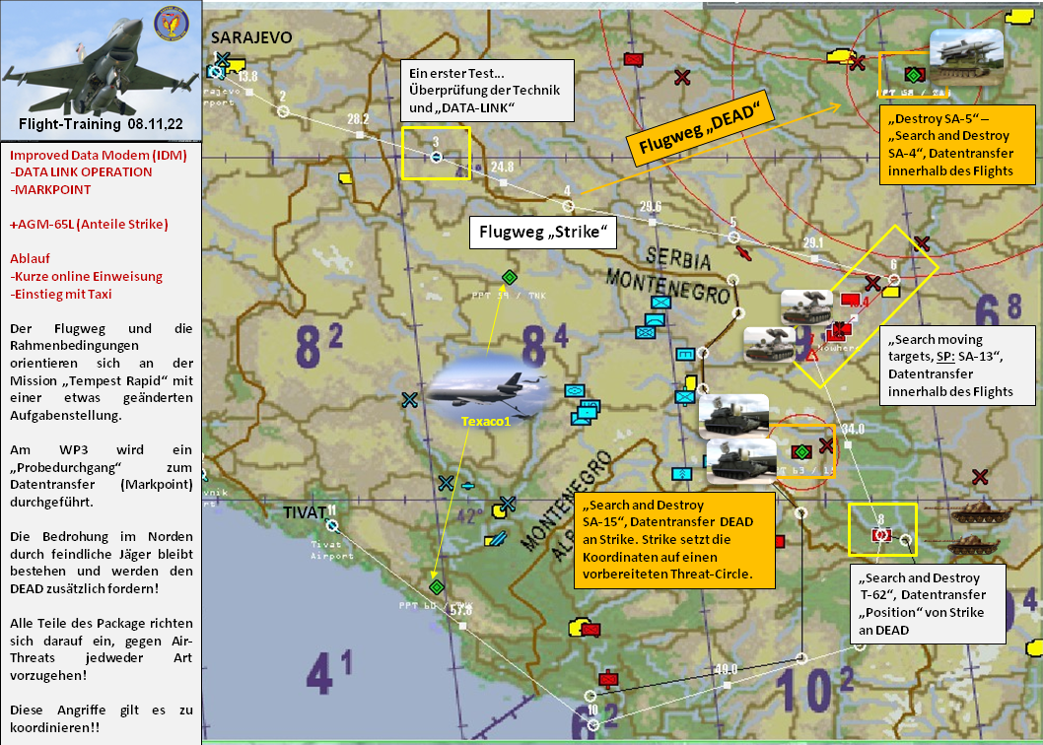Select the lower SA-15 vehicle photo
Image resolution: width=1043 pixels, height=745 pixels.
tap(741, 460)
